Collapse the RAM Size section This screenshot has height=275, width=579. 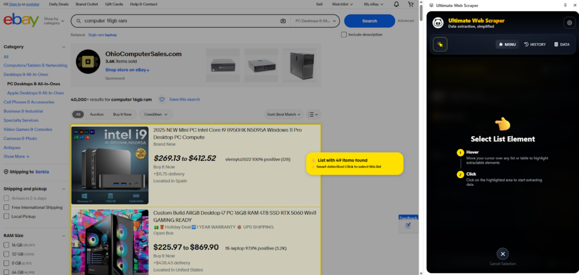tap(63, 235)
